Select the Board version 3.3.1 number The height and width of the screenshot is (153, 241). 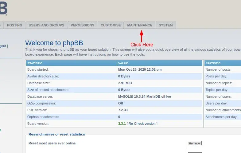(x=122, y=124)
